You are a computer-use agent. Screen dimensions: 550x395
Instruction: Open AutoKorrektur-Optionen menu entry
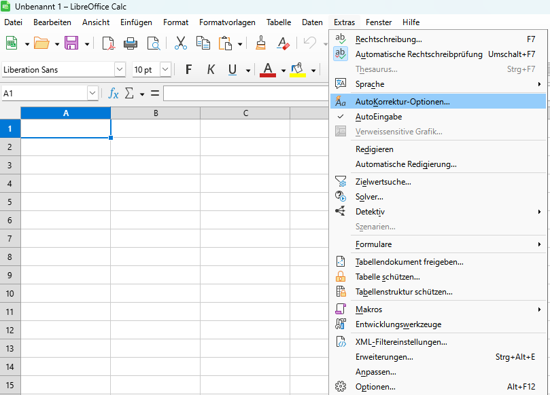[x=402, y=101]
